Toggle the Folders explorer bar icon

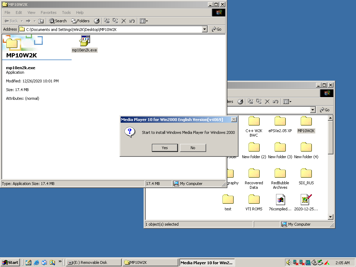[80, 21]
